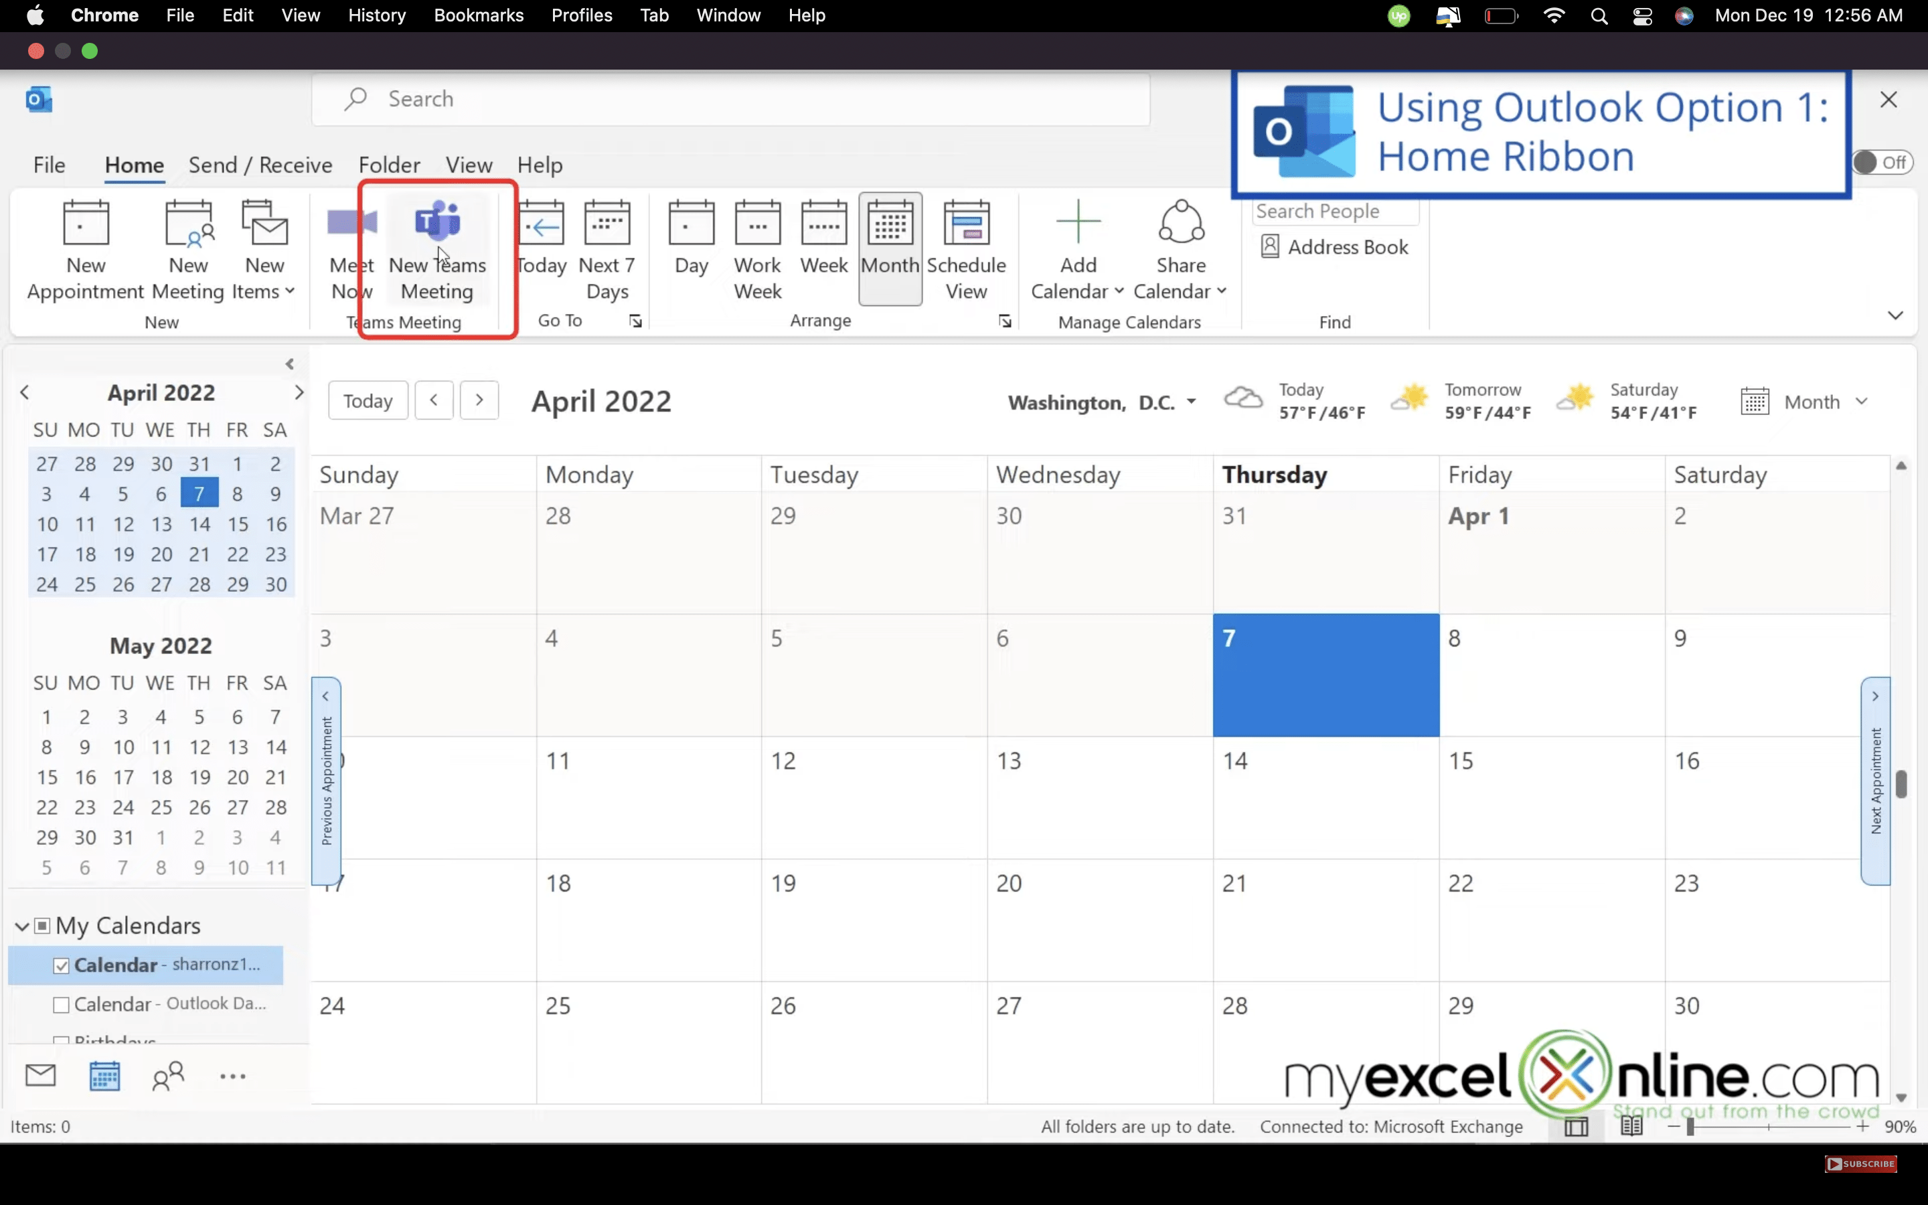The width and height of the screenshot is (1928, 1205).
Task: Open macOS Spotlight search icon
Action: (x=1598, y=16)
